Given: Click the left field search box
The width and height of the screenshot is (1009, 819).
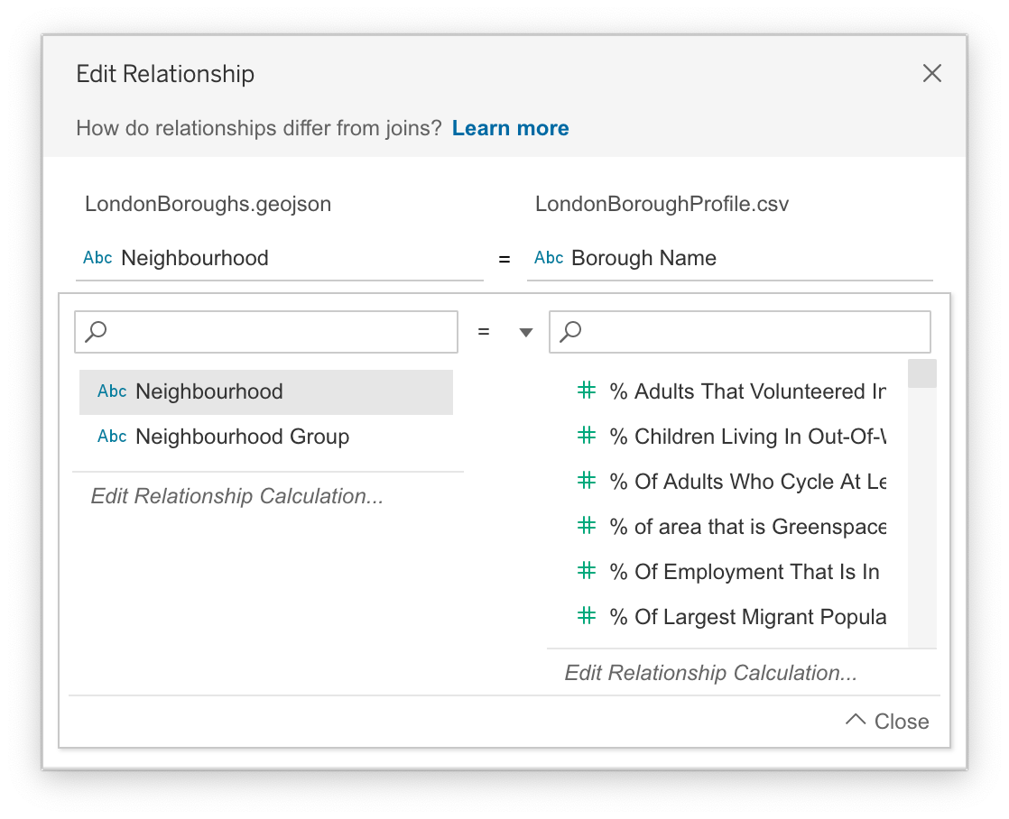Looking at the screenshot, I should point(266,332).
